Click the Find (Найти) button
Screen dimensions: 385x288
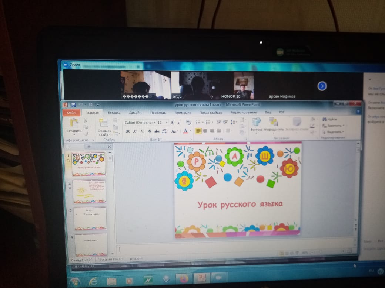330,119
